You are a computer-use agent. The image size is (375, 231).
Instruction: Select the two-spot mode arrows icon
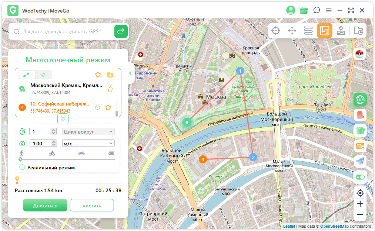292,31
